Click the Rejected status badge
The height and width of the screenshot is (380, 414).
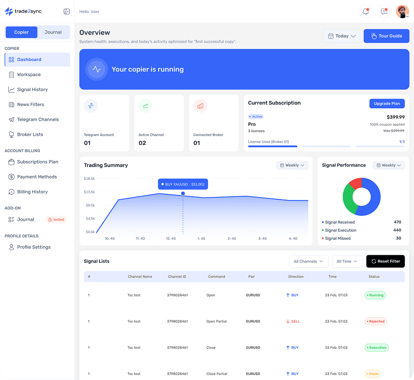tap(376, 322)
